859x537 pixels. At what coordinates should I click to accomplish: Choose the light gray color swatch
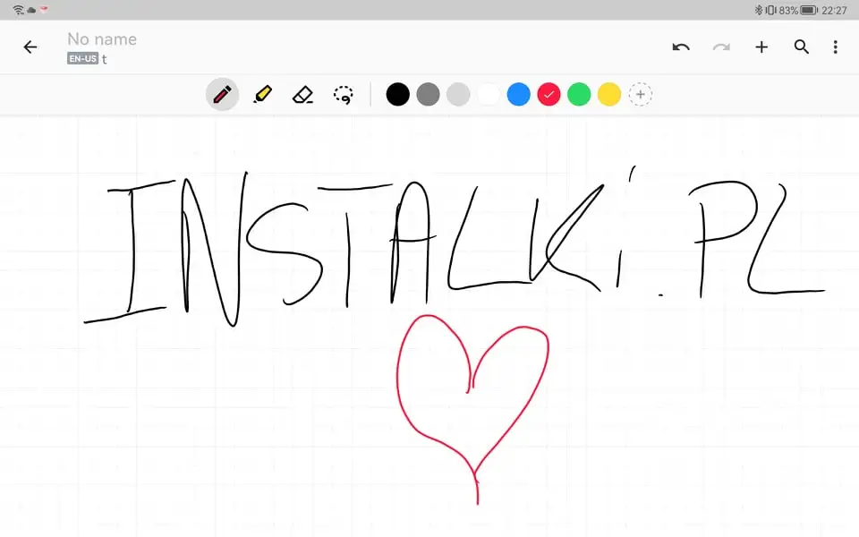pyautogui.click(x=458, y=94)
